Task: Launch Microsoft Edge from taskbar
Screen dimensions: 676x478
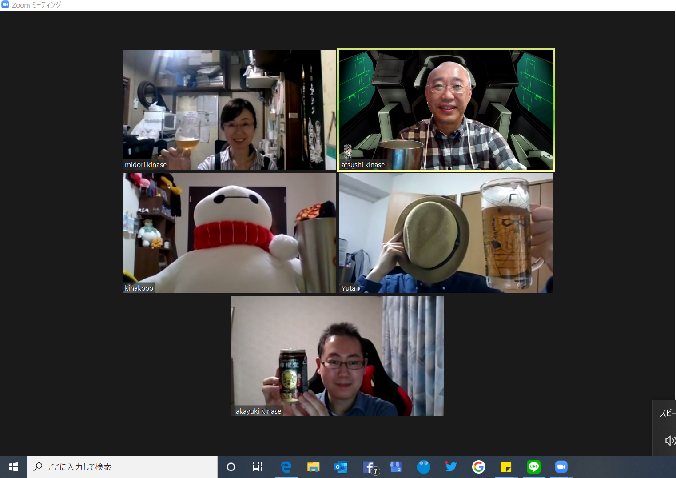Action: pos(286,467)
